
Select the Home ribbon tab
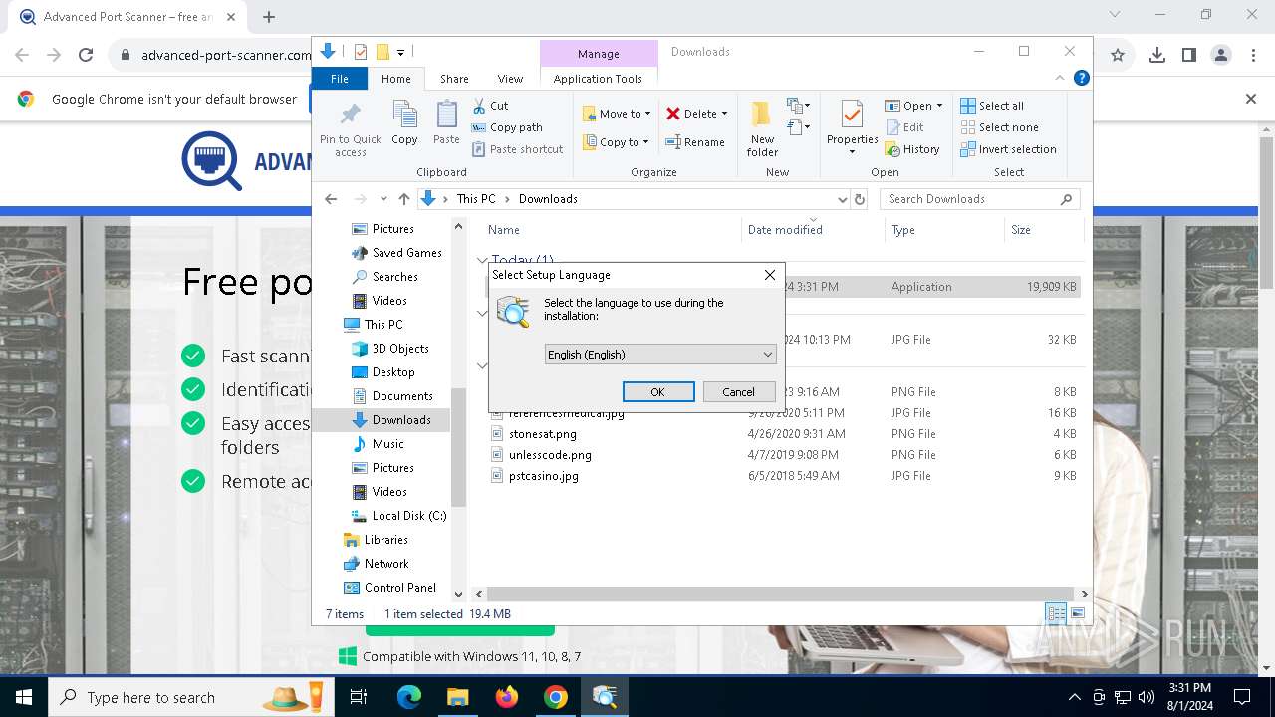point(395,79)
